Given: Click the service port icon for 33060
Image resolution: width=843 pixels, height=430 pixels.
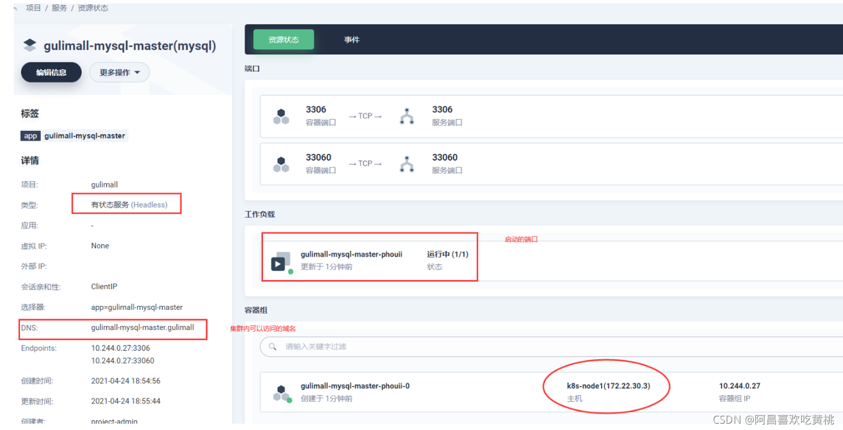Looking at the screenshot, I should (407, 164).
